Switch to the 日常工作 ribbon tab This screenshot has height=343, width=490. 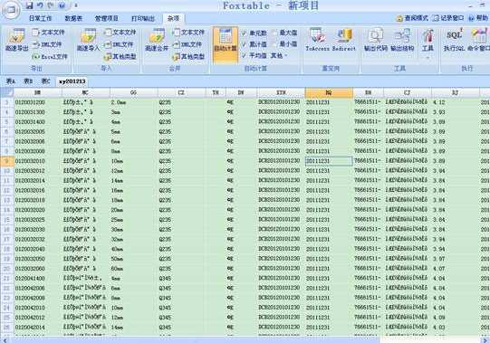[x=40, y=18]
